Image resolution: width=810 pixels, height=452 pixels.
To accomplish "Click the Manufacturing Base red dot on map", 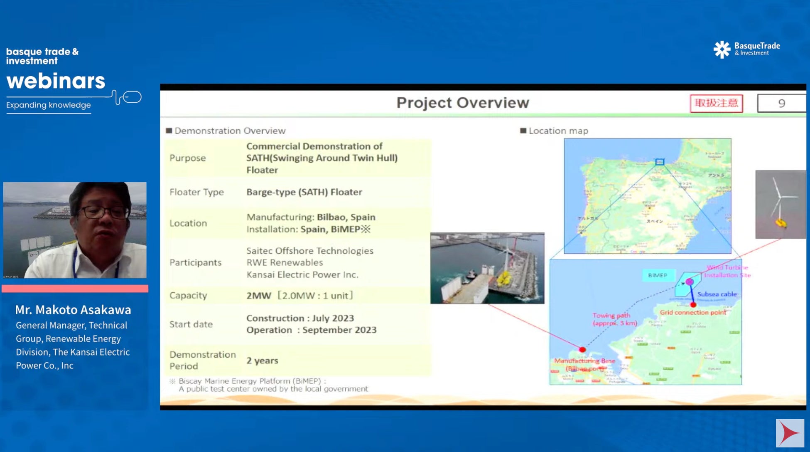I will (582, 350).
